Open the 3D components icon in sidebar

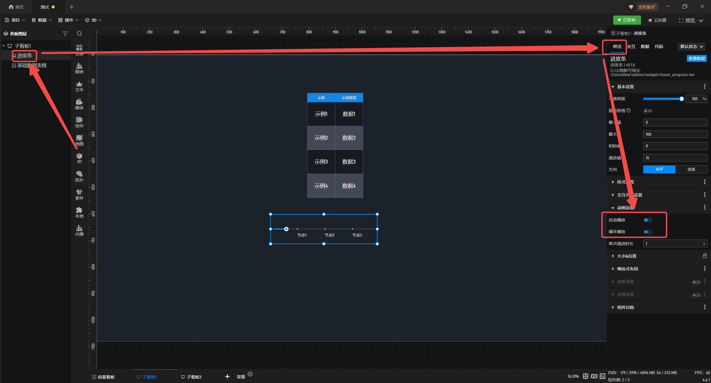coord(79,158)
